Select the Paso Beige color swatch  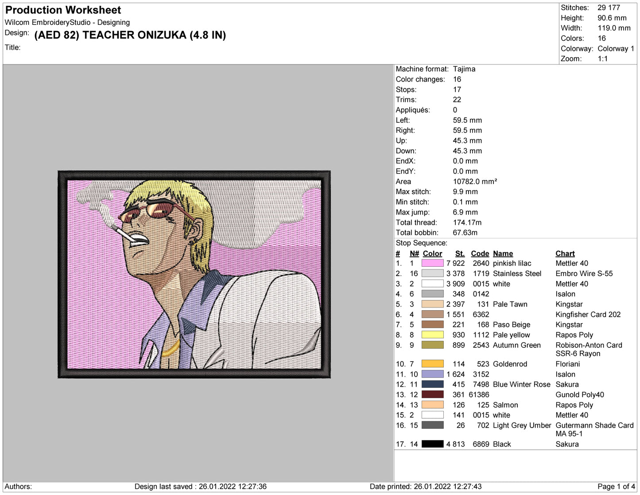click(x=432, y=324)
